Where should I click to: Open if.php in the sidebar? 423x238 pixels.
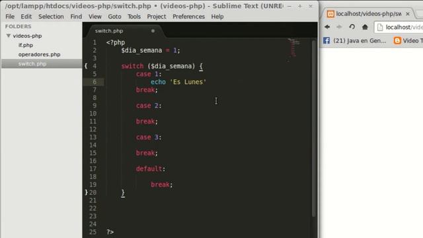[26, 45]
